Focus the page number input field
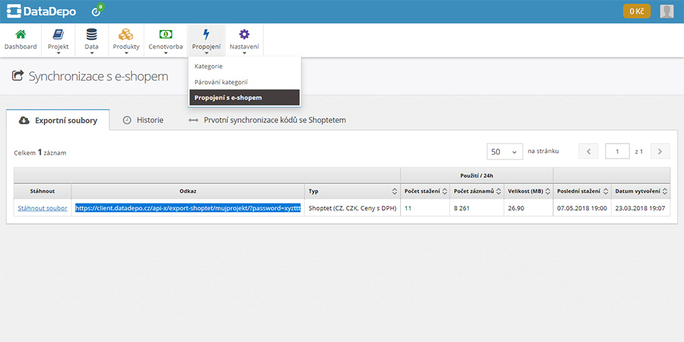 coord(617,151)
